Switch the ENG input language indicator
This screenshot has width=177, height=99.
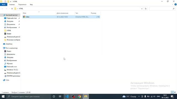(x=158, y=97)
